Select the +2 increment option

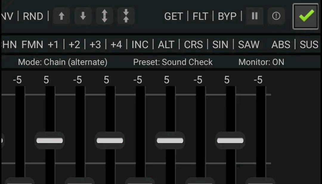click(x=74, y=44)
